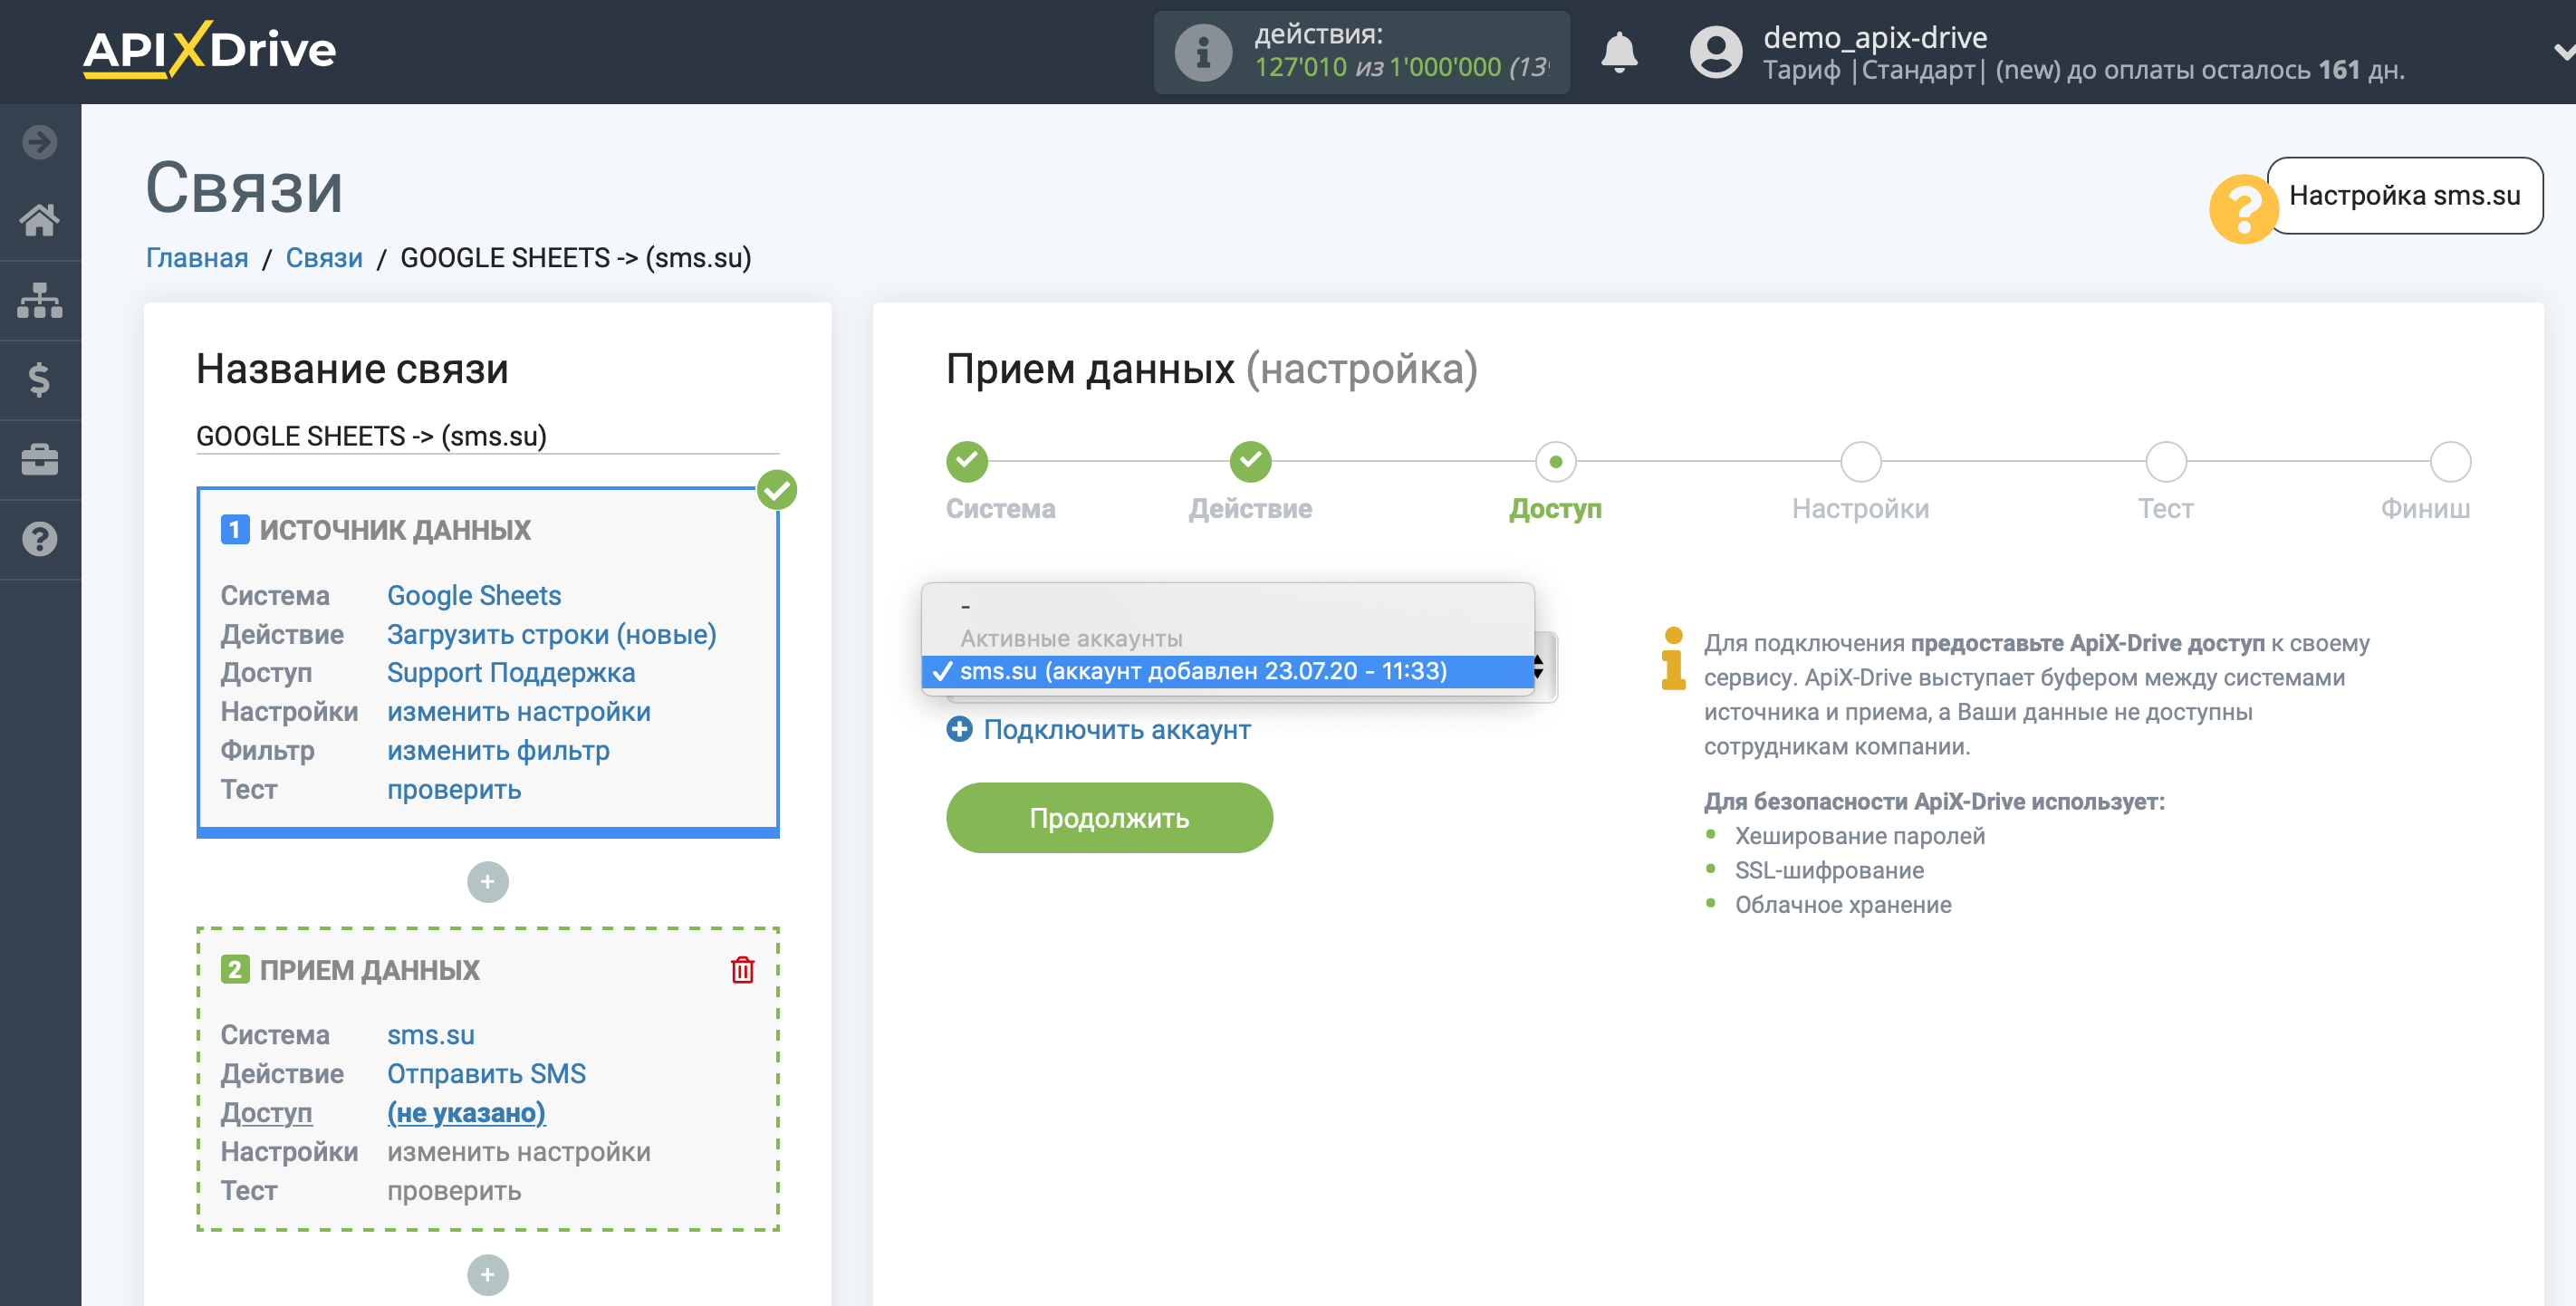Click account select dropdown arrows
The height and width of the screenshot is (1306, 2576).
point(1539,667)
